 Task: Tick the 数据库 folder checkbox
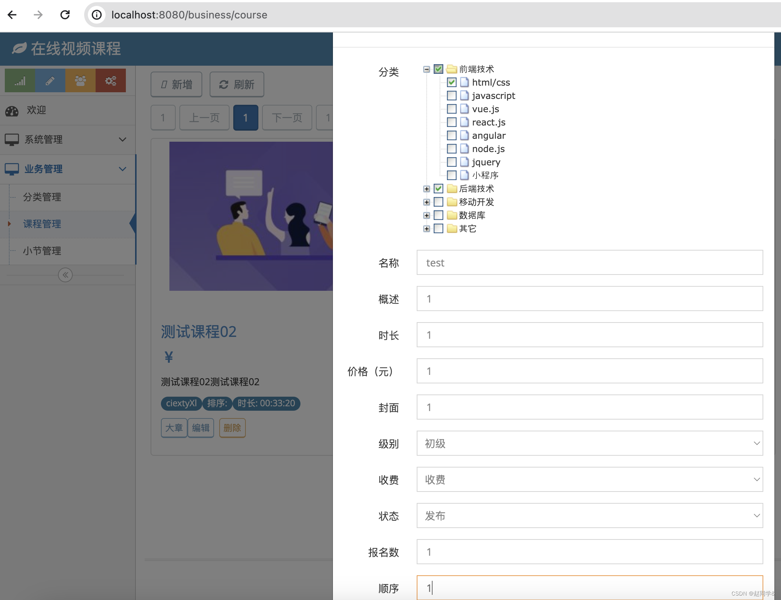pyautogui.click(x=438, y=215)
